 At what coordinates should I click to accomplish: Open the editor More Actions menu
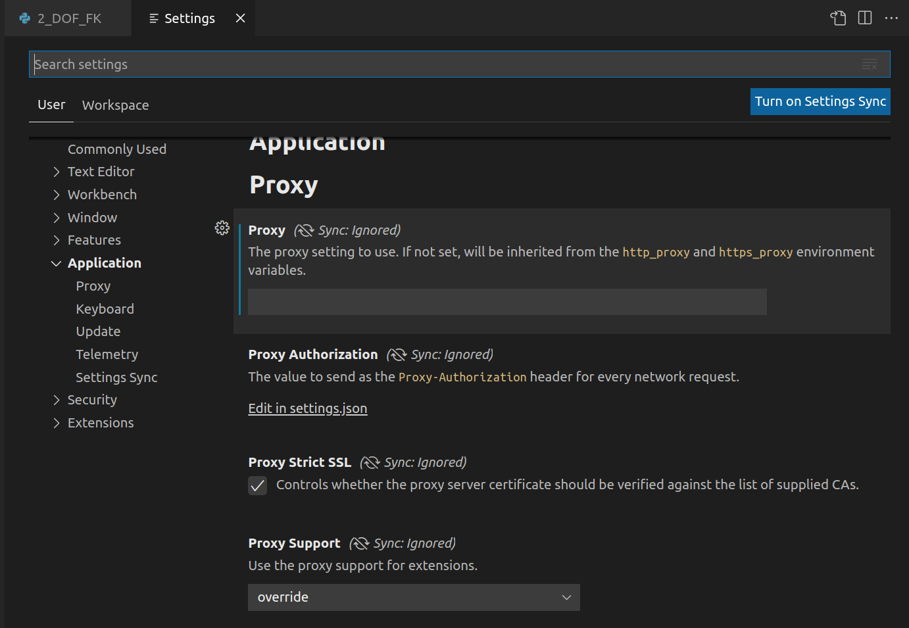[x=891, y=18]
